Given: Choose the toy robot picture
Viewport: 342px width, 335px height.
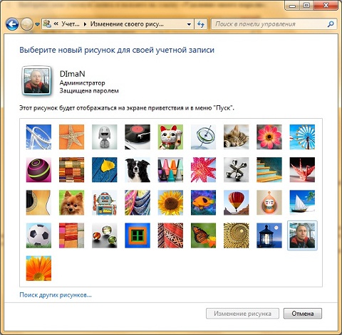Looking at the screenshot, I should 105,203.
